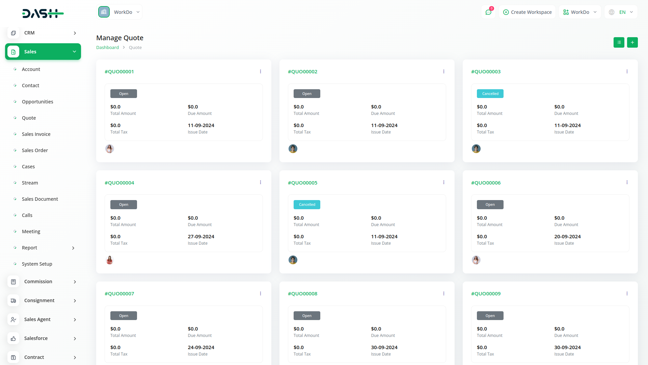Viewport: 648px width, 365px height.
Task: Open quote #QUO00001 link
Action: pos(119,72)
